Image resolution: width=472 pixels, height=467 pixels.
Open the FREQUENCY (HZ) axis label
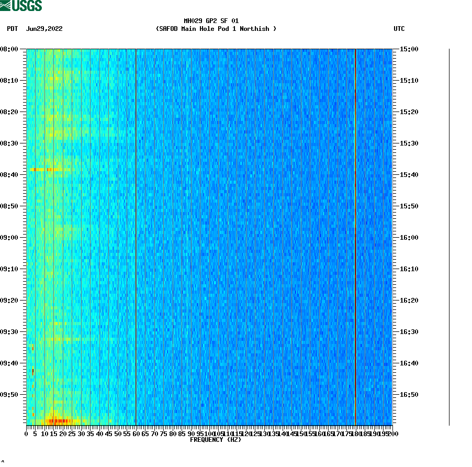217,440
